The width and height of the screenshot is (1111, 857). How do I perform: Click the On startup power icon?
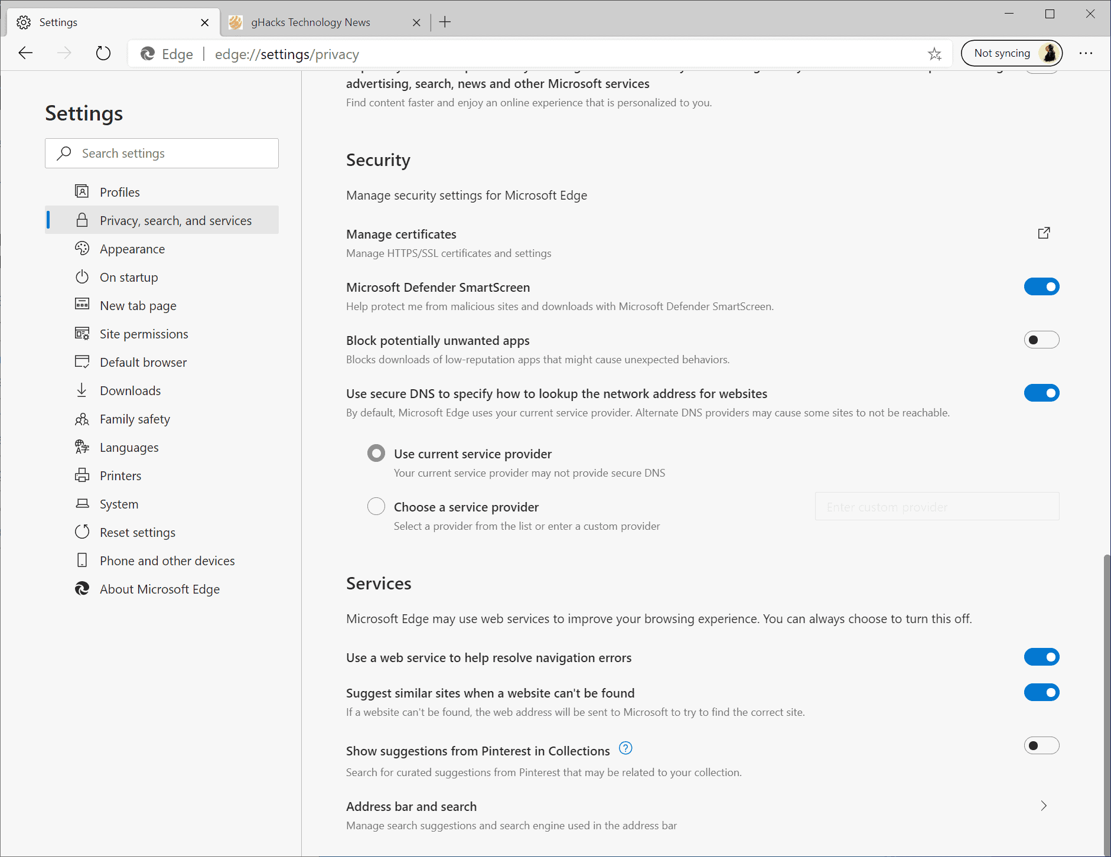coord(82,276)
